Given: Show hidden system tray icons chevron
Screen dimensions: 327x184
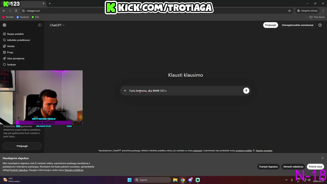Looking at the screenshot, I should click(286, 180).
